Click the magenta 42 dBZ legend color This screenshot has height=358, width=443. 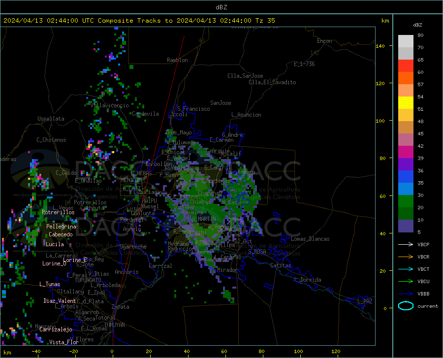coord(406,152)
